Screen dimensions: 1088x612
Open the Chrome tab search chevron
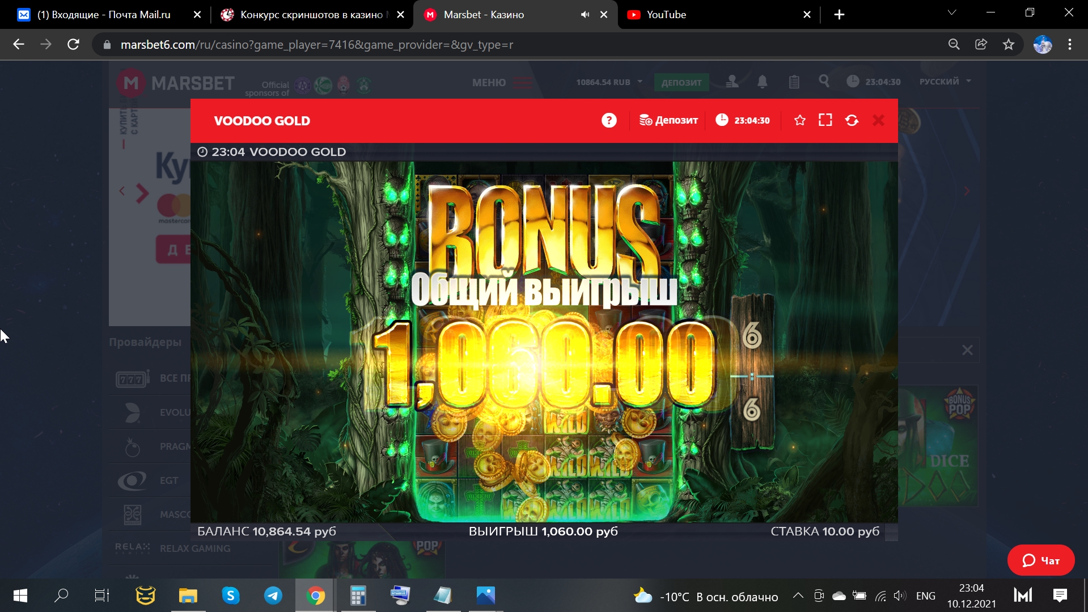[x=952, y=12]
